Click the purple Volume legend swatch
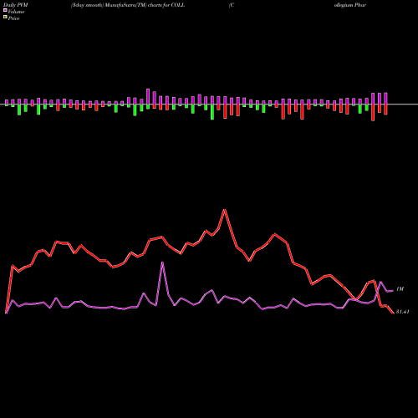Image resolution: width=418 pixels, height=418 pixels. [5, 10]
